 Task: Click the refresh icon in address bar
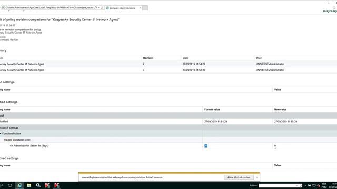coord(102,8)
